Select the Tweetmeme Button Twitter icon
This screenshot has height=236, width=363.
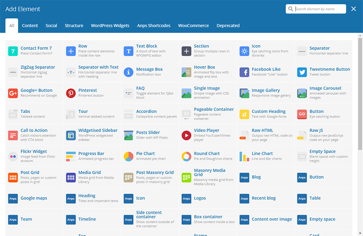coord(302,72)
